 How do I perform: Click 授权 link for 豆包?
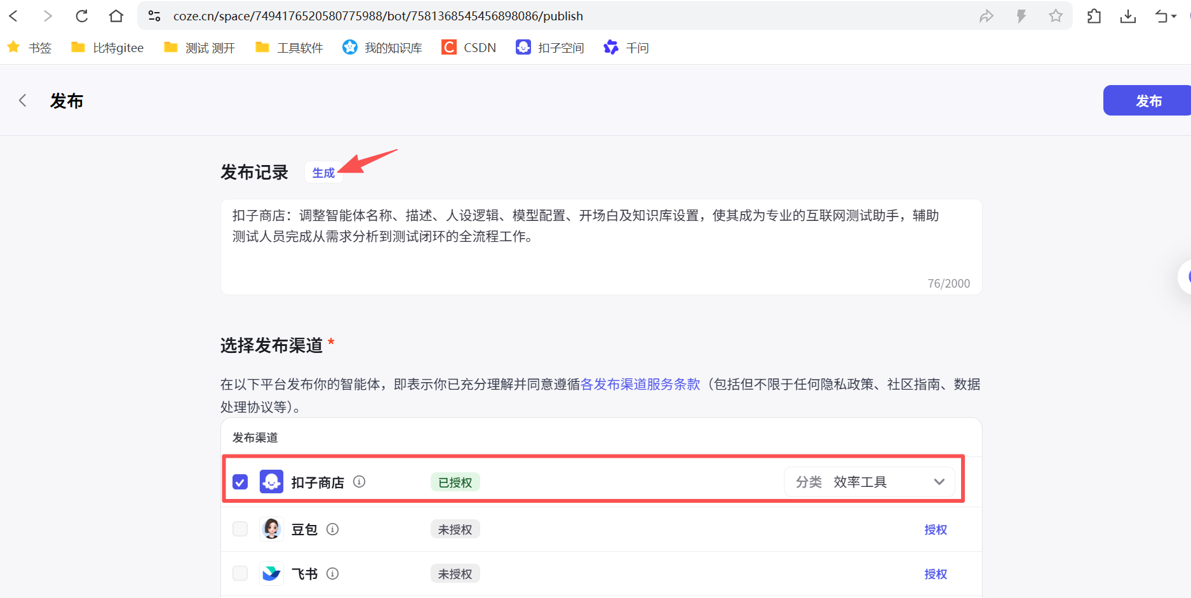(936, 529)
